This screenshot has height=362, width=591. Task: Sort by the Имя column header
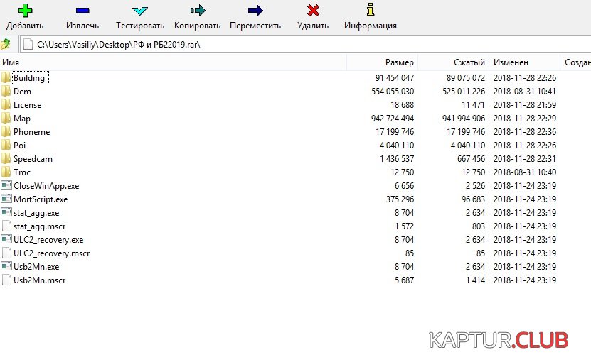(x=171, y=62)
